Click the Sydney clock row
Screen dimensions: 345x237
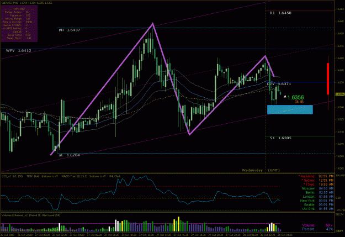click(x=317, y=181)
